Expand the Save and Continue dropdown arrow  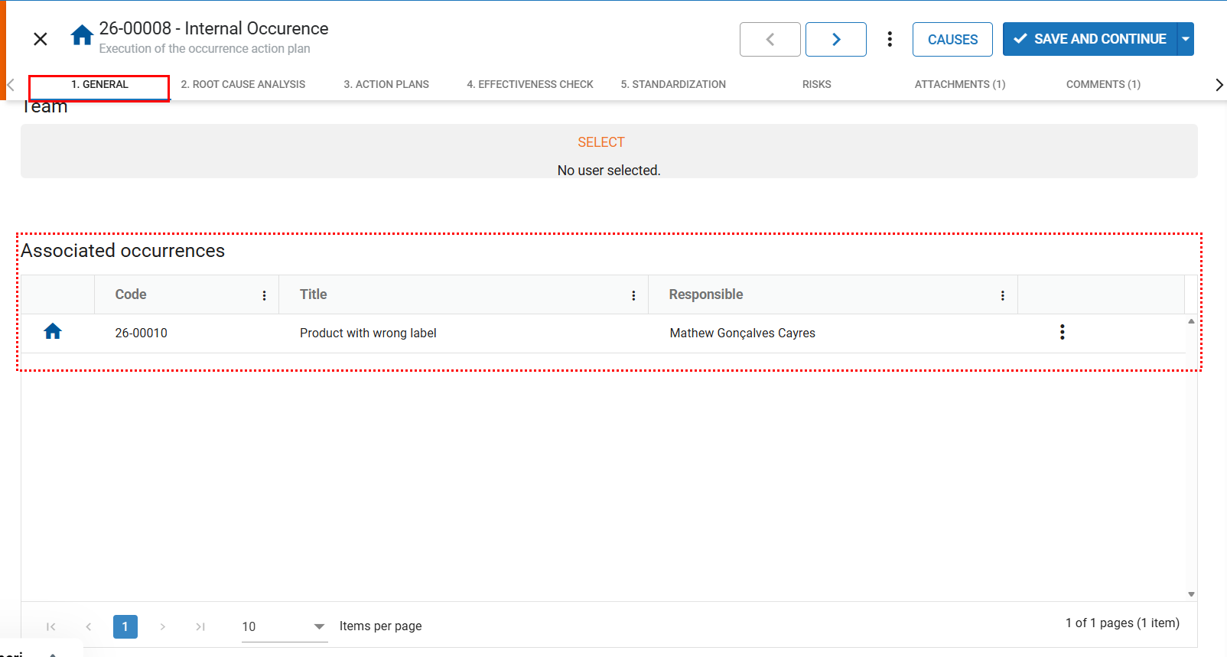click(x=1185, y=39)
